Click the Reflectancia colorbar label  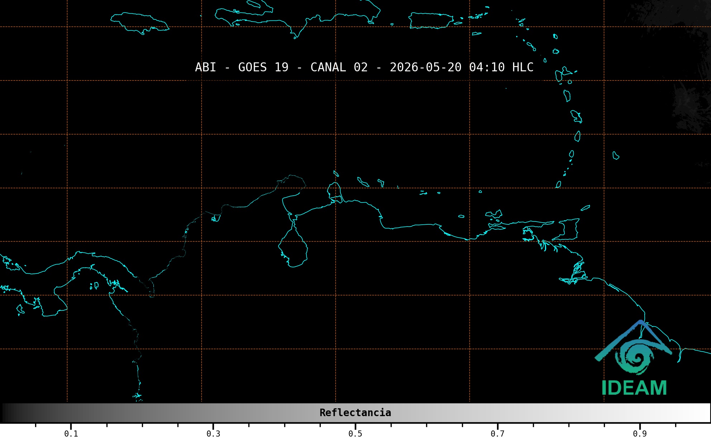click(355, 413)
